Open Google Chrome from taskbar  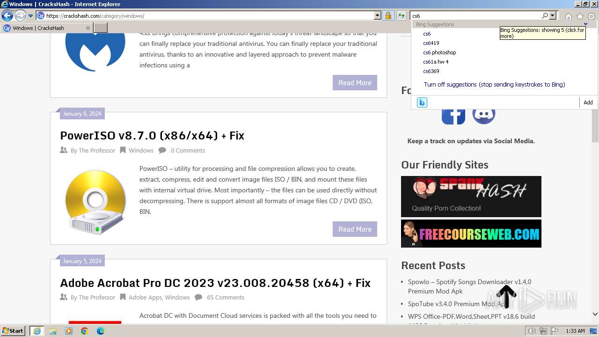click(x=85, y=331)
